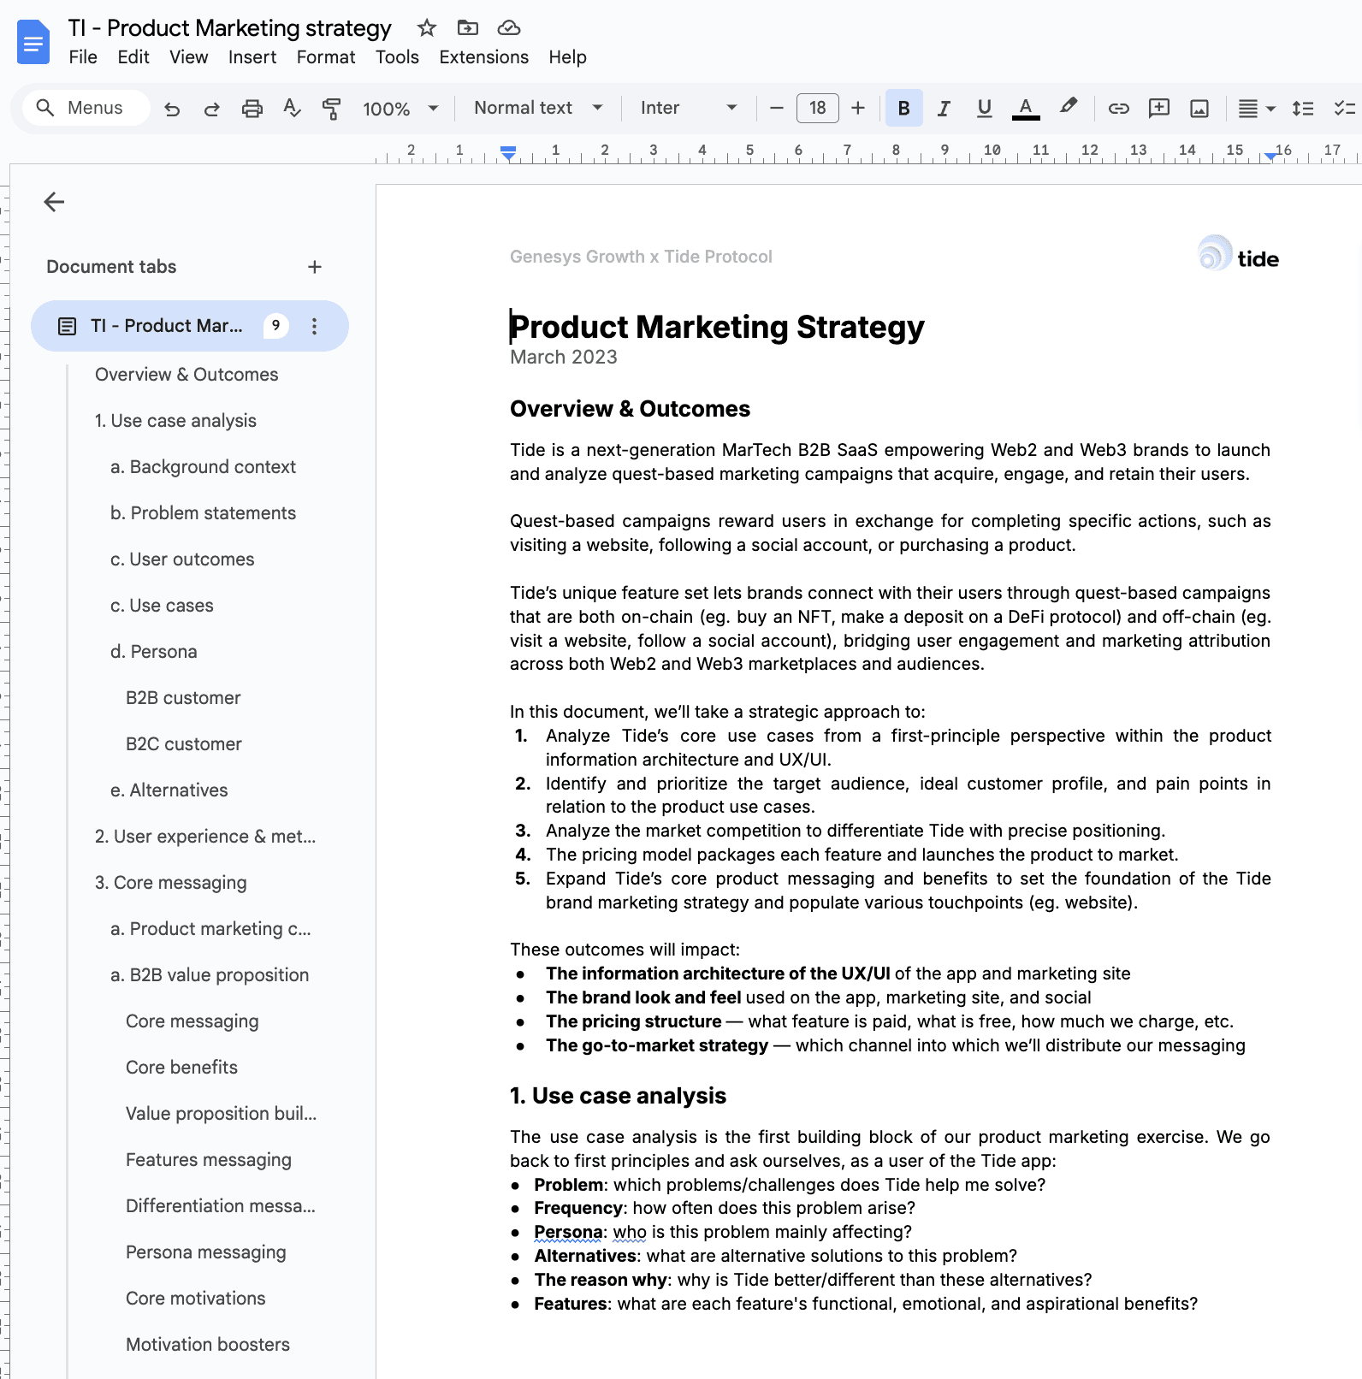The image size is (1362, 1379).
Task: Go to b. Problem statements heading
Action: tap(203, 513)
